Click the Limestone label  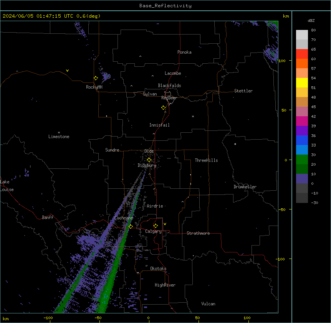tap(59, 137)
